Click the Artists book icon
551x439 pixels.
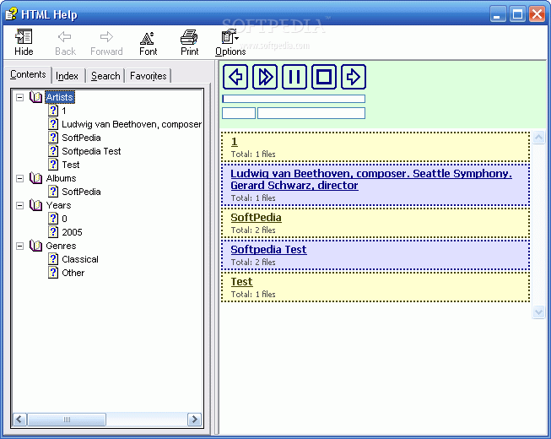pyautogui.click(x=35, y=97)
